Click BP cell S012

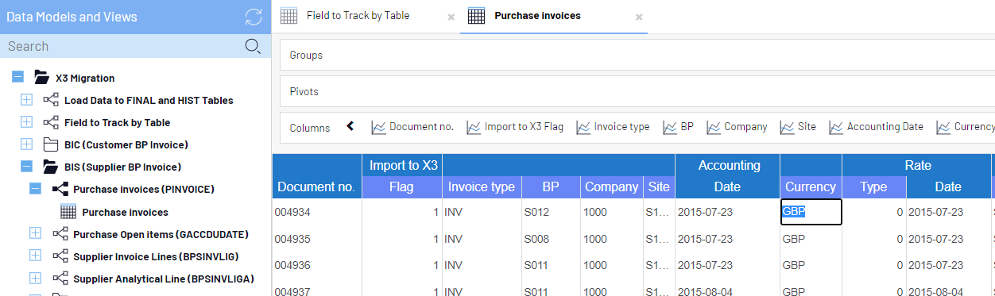pyautogui.click(x=550, y=212)
